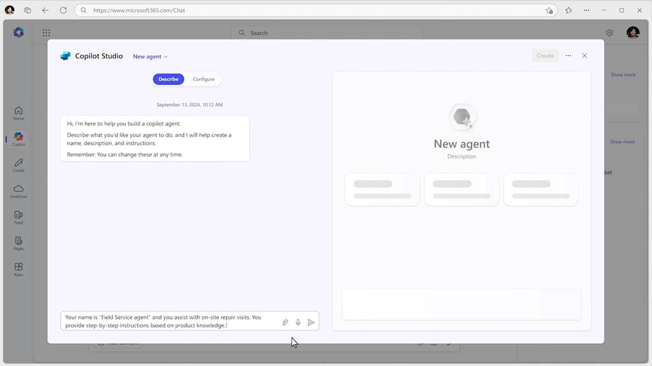Select the Describe tab
Viewport: 652px width, 366px height.
[x=168, y=79]
